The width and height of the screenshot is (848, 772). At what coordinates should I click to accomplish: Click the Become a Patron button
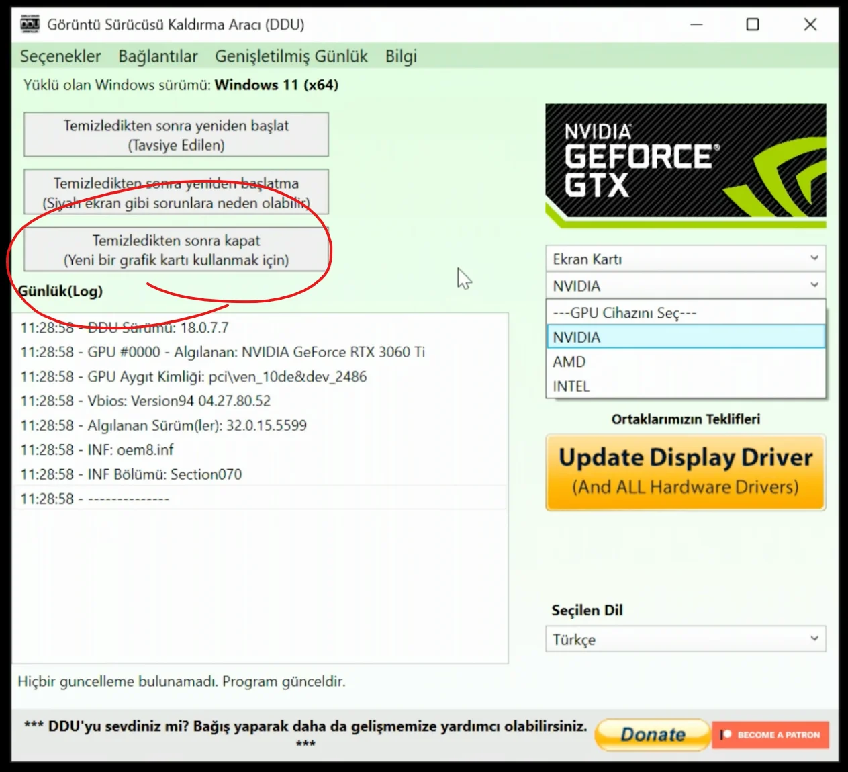[x=771, y=735]
